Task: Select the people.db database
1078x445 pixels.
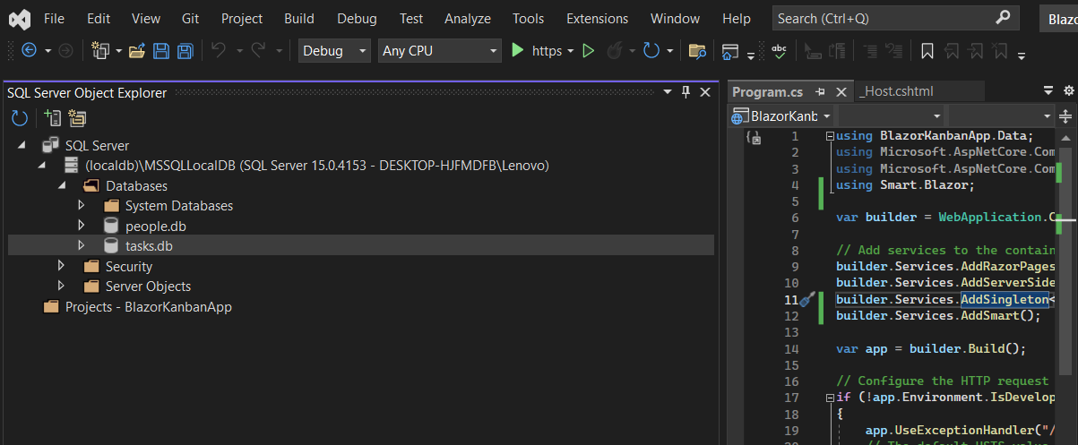Action: (156, 226)
